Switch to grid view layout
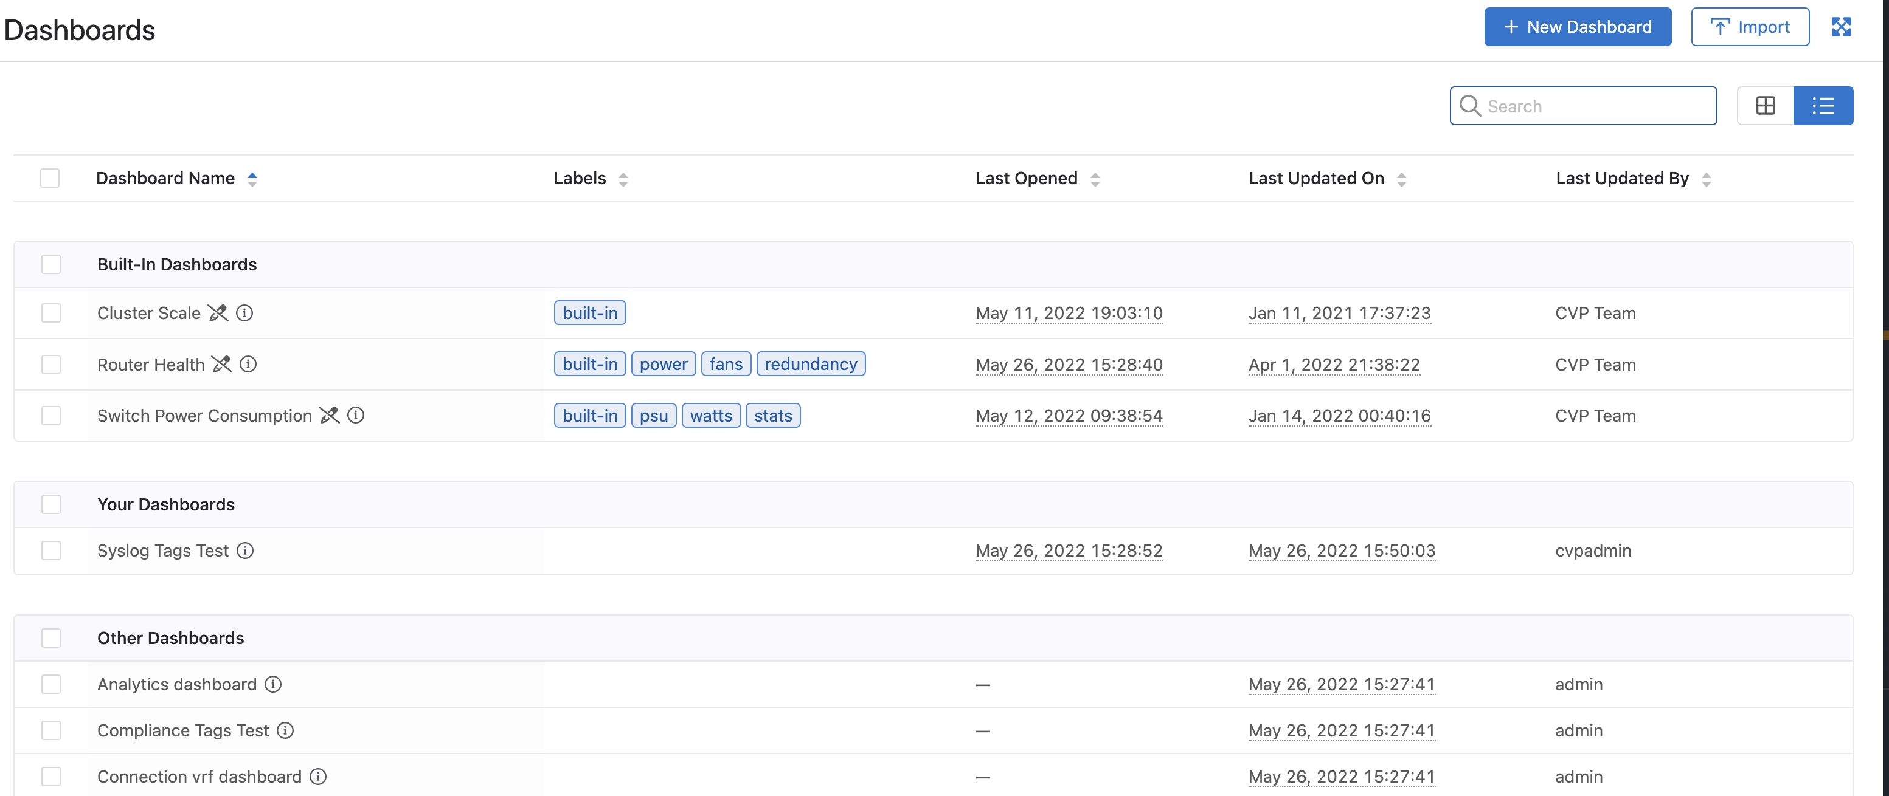The width and height of the screenshot is (1889, 796). [x=1765, y=106]
